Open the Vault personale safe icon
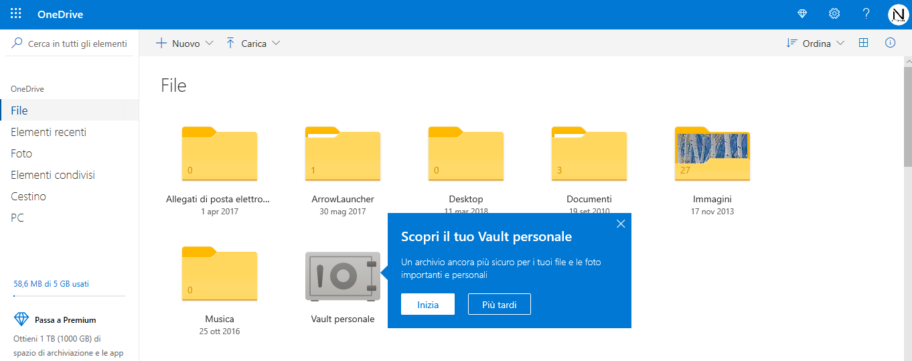This screenshot has width=912, height=361. (343, 276)
